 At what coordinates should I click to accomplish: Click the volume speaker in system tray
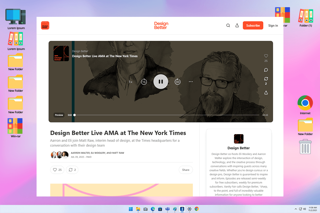click(x=304, y=209)
